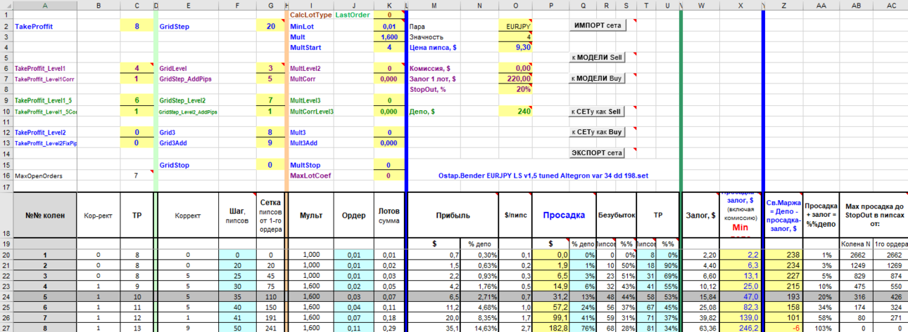Viewport: 908px width, 332px height.
Task: Click the TakeProffit label cell
Action: [x=45, y=26]
